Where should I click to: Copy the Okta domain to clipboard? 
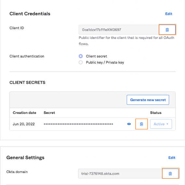(x=170, y=173)
